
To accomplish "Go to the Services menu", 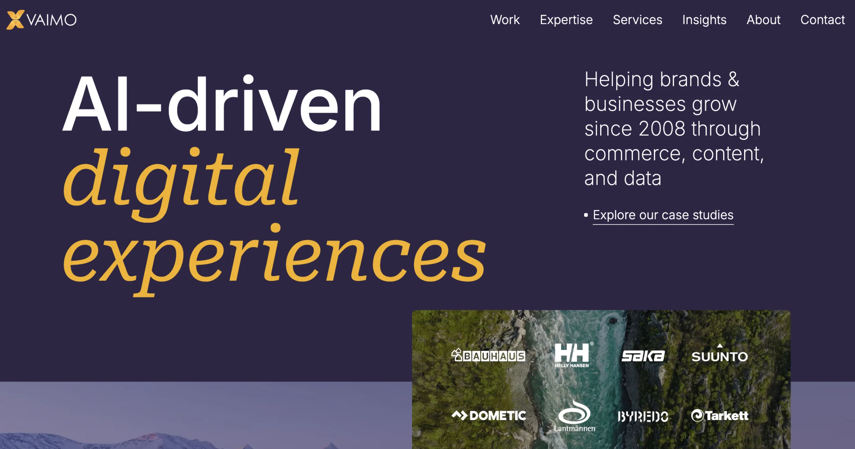I will point(637,20).
